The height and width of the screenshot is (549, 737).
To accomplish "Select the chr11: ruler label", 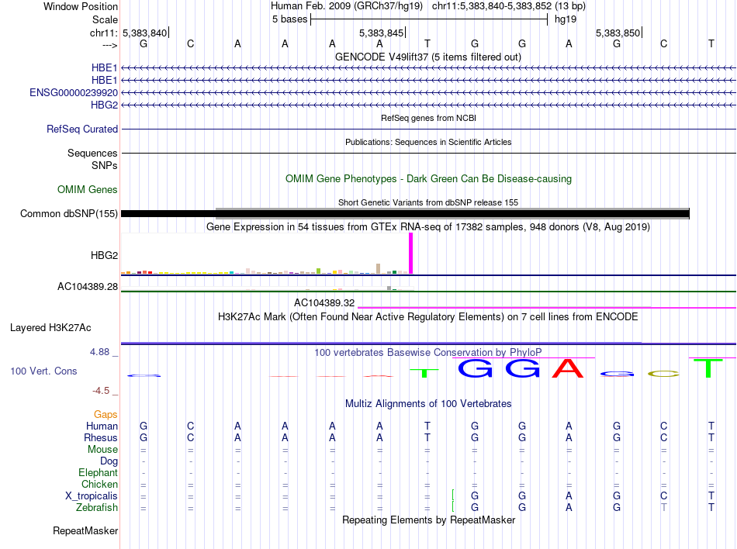I will pyautogui.click(x=103, y=33).
